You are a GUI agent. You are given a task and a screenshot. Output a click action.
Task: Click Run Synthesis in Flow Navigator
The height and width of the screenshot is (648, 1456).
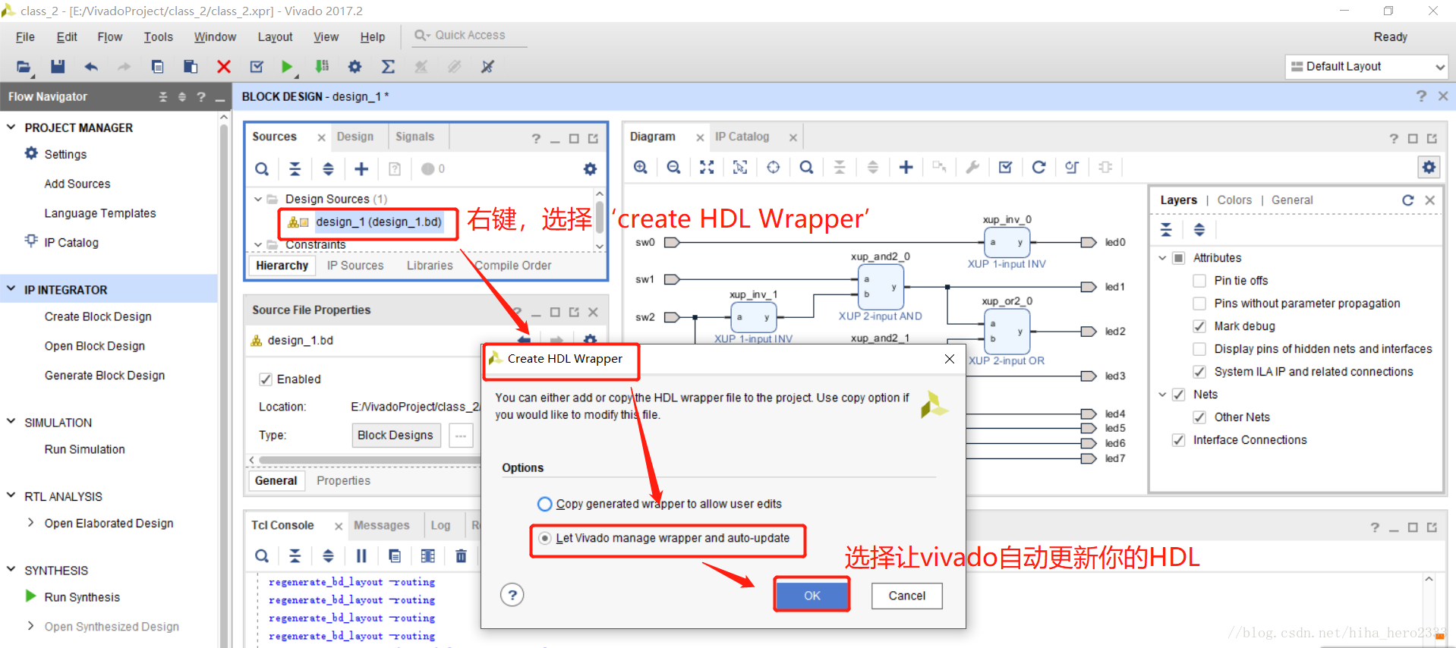point(82,597)
